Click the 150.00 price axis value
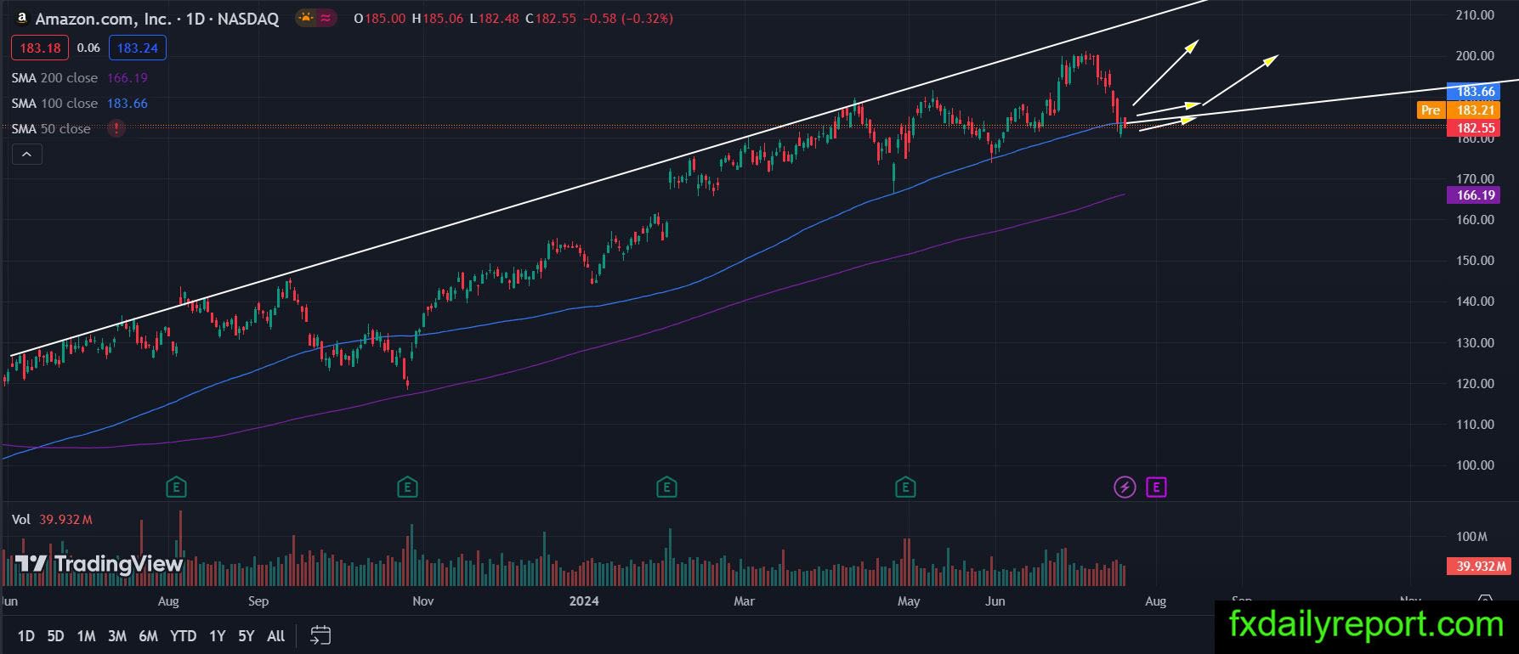Viewport: 1519px width, 654px height. coord(1475,261)
